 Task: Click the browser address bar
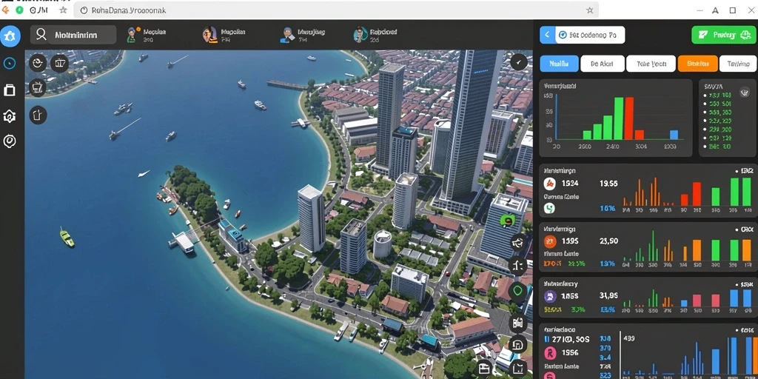click(x=337, y=10)
